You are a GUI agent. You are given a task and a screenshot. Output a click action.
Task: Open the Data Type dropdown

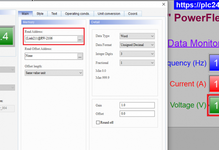(x=137, y=36)
